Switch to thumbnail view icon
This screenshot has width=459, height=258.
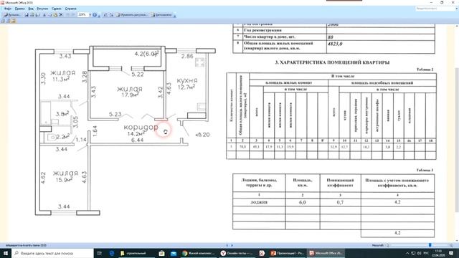click(x=3, y=21)
